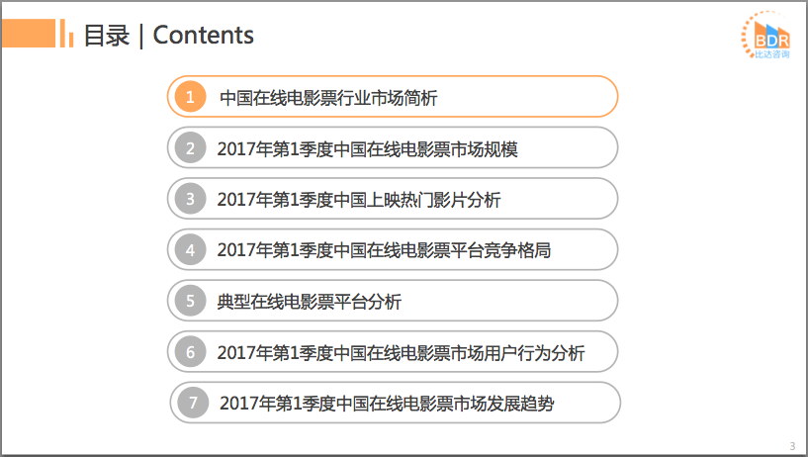Screen dimensions: 808x457
Task: Click the orange number 1 circle
Action: click(190, 97)
